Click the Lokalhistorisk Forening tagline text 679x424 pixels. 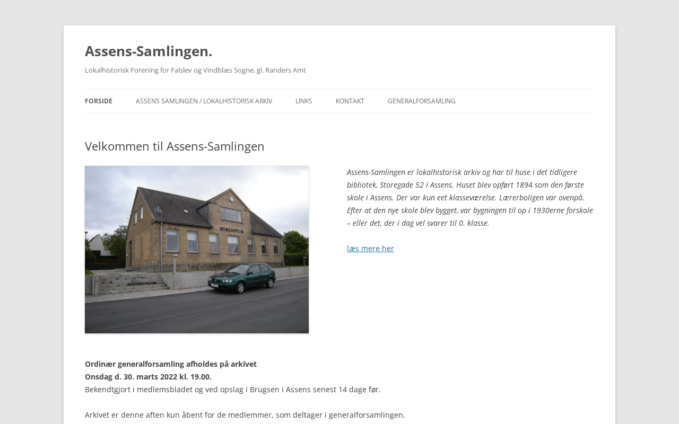click(195, 70)
